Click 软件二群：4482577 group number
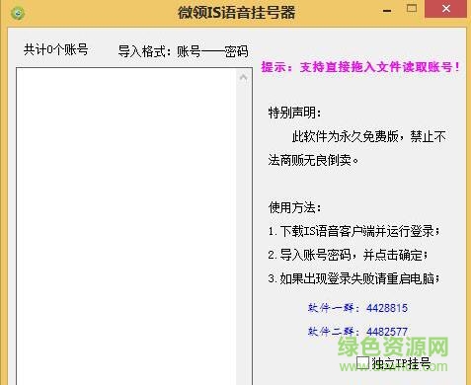Viewport: 471px width, 385px height. click(357, 332)
